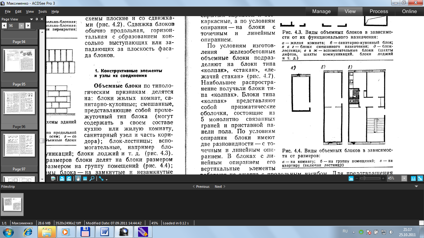The height and width of the screenshot is (238, 424).
Task: Open Windows Explorer folder in taskbar
Action: click(x=47, y=232)
